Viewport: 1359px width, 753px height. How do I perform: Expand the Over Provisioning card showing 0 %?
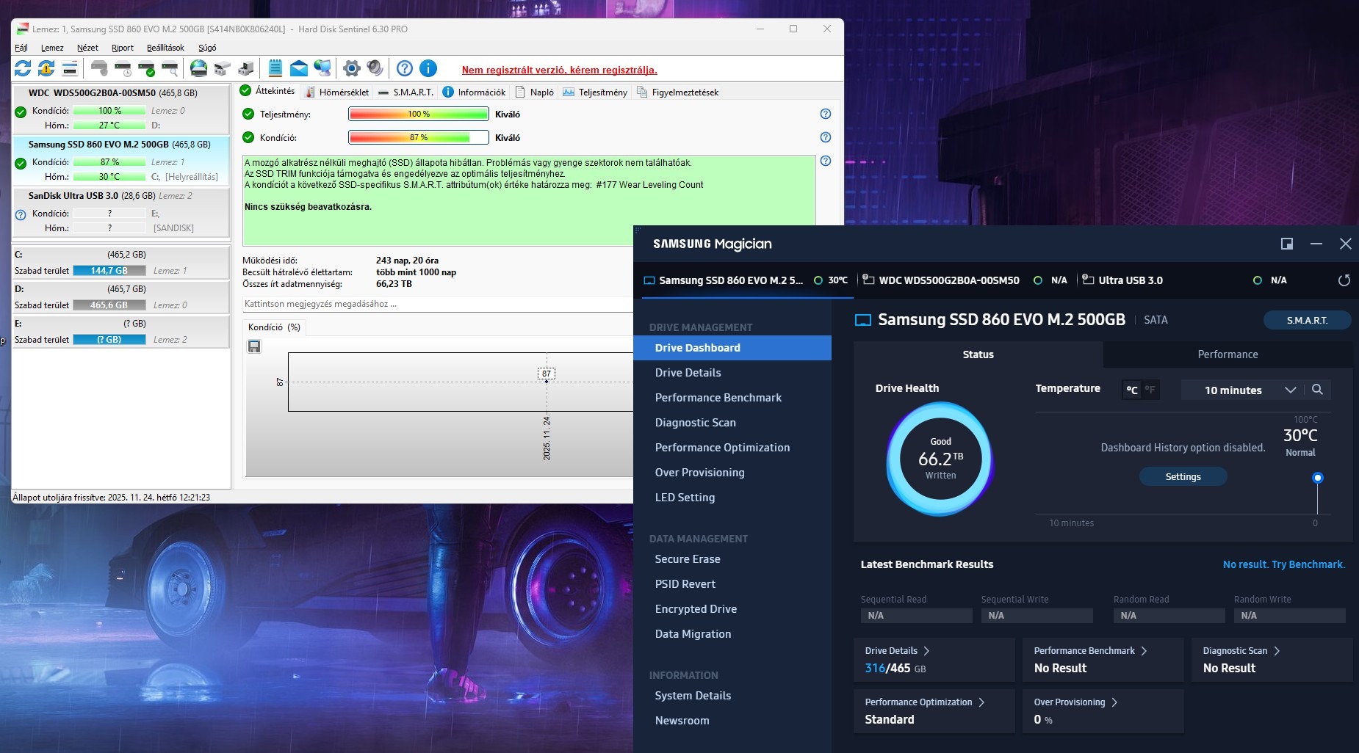point(1103,711)
